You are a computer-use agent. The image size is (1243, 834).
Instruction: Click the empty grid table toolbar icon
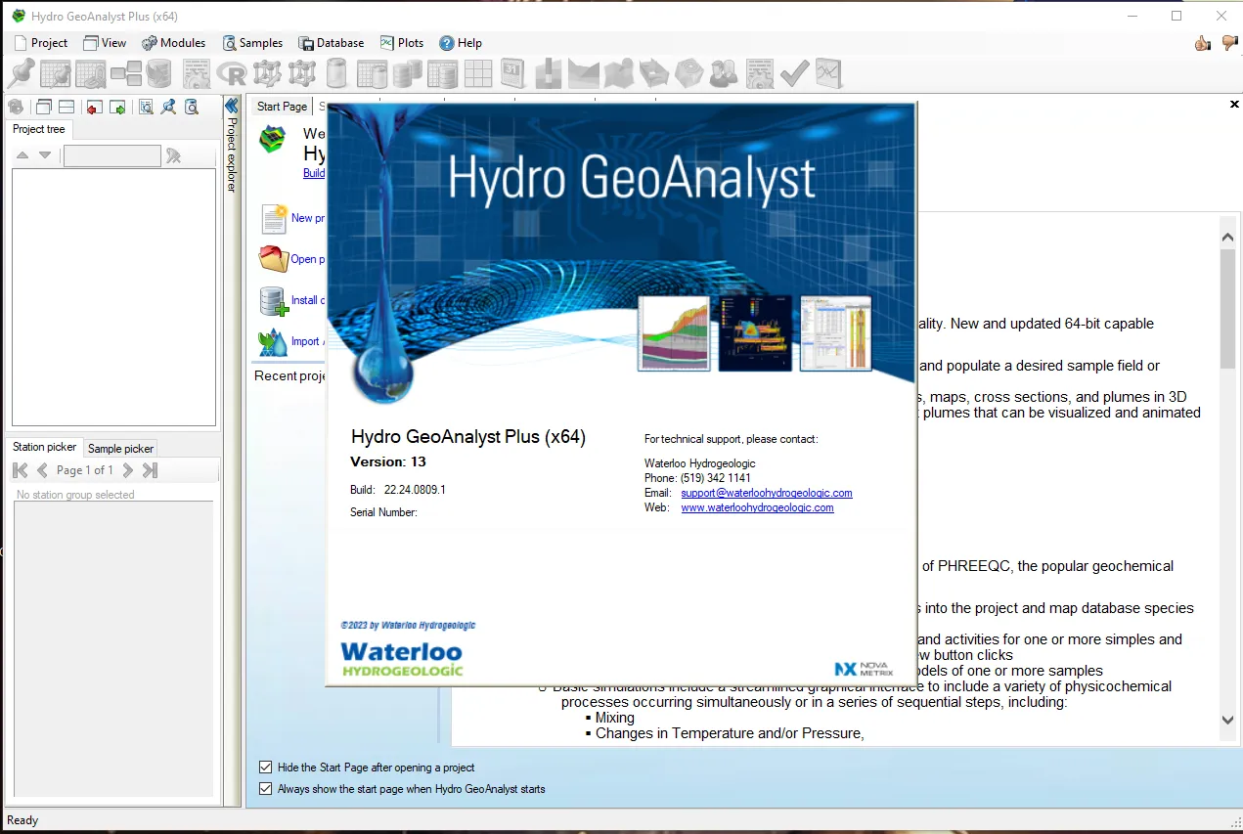[477, 73]
